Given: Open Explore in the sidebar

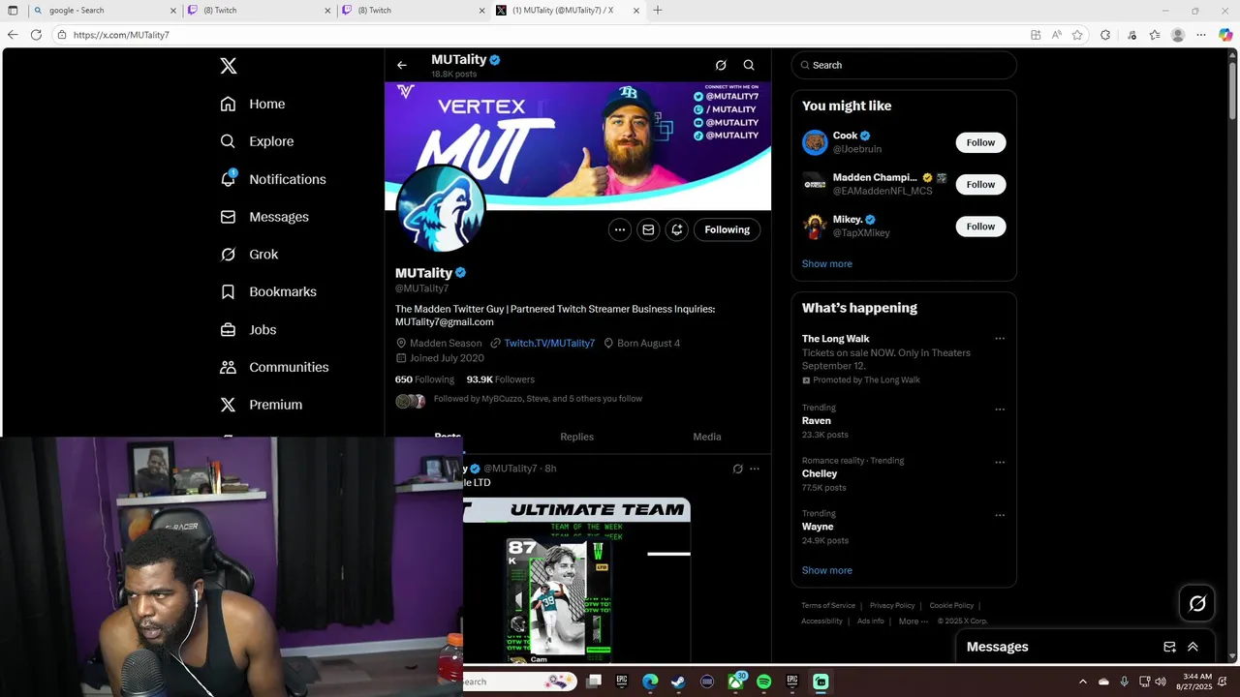Looking at the screenshot, I should pyautogui.click(x=257, y=141).
